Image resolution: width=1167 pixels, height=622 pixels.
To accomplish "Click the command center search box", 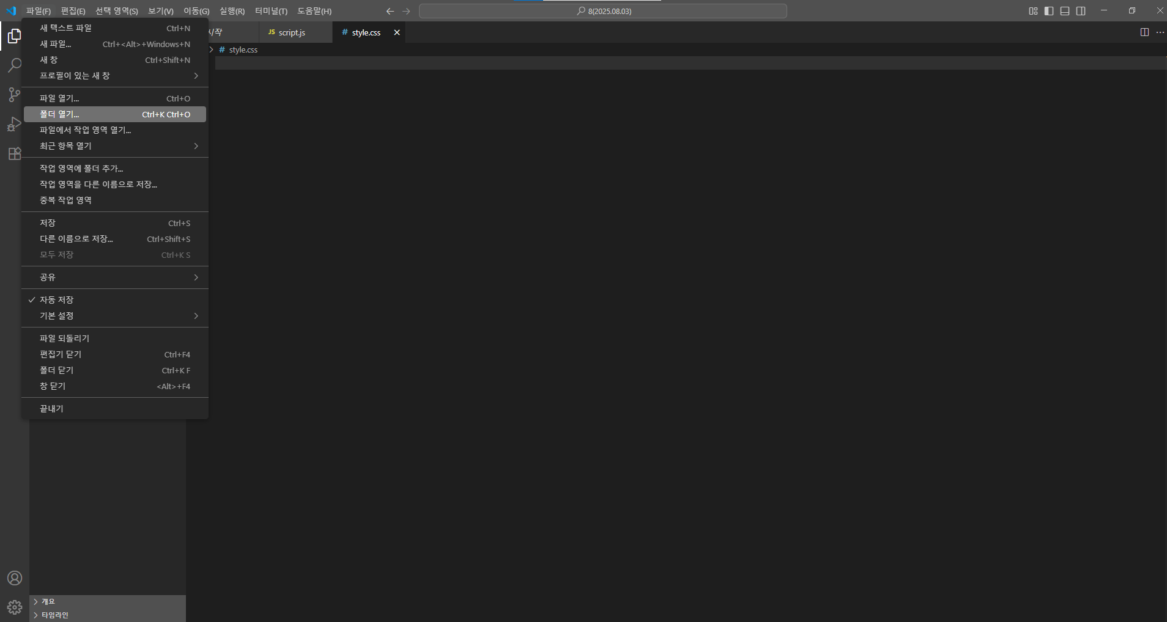I will [603, 11].
